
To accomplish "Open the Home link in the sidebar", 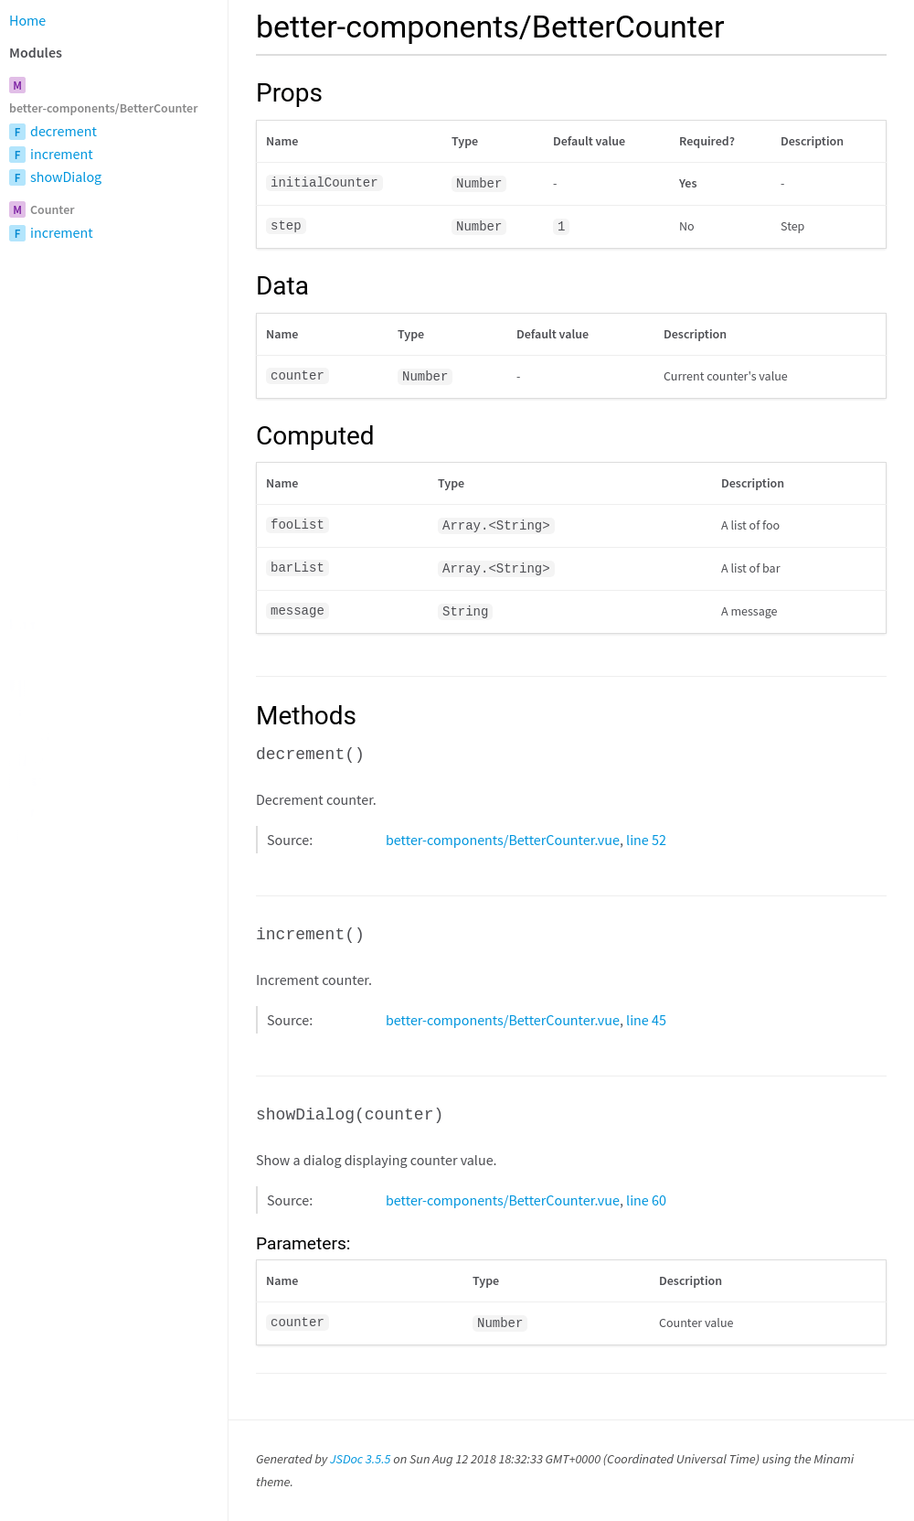I will [27, 20].
